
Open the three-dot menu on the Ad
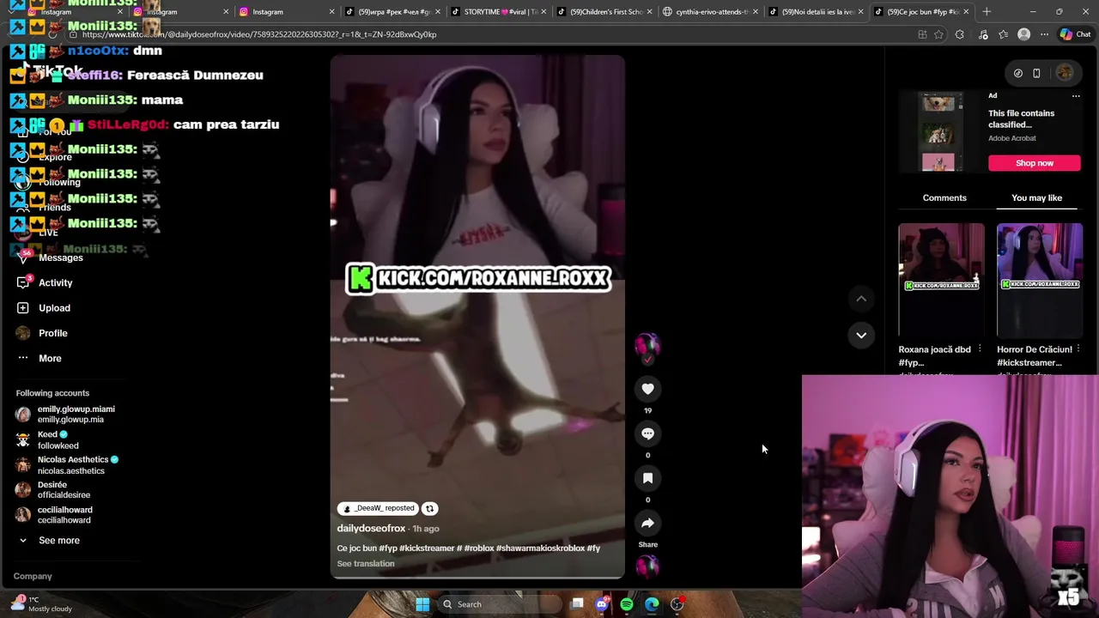click(1075, 96)
